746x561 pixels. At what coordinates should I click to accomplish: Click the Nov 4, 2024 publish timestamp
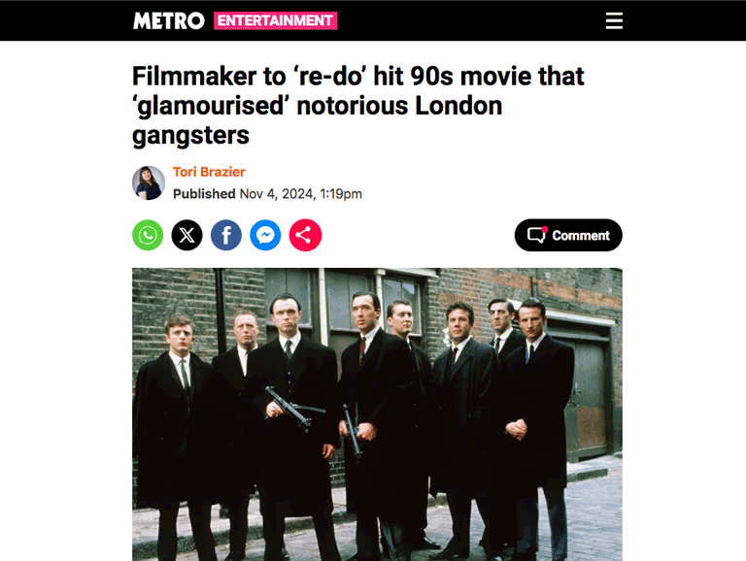pyautogui.click(x=301, y=194)
